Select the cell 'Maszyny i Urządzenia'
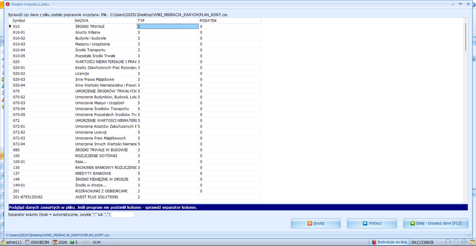 pos(105,44)
